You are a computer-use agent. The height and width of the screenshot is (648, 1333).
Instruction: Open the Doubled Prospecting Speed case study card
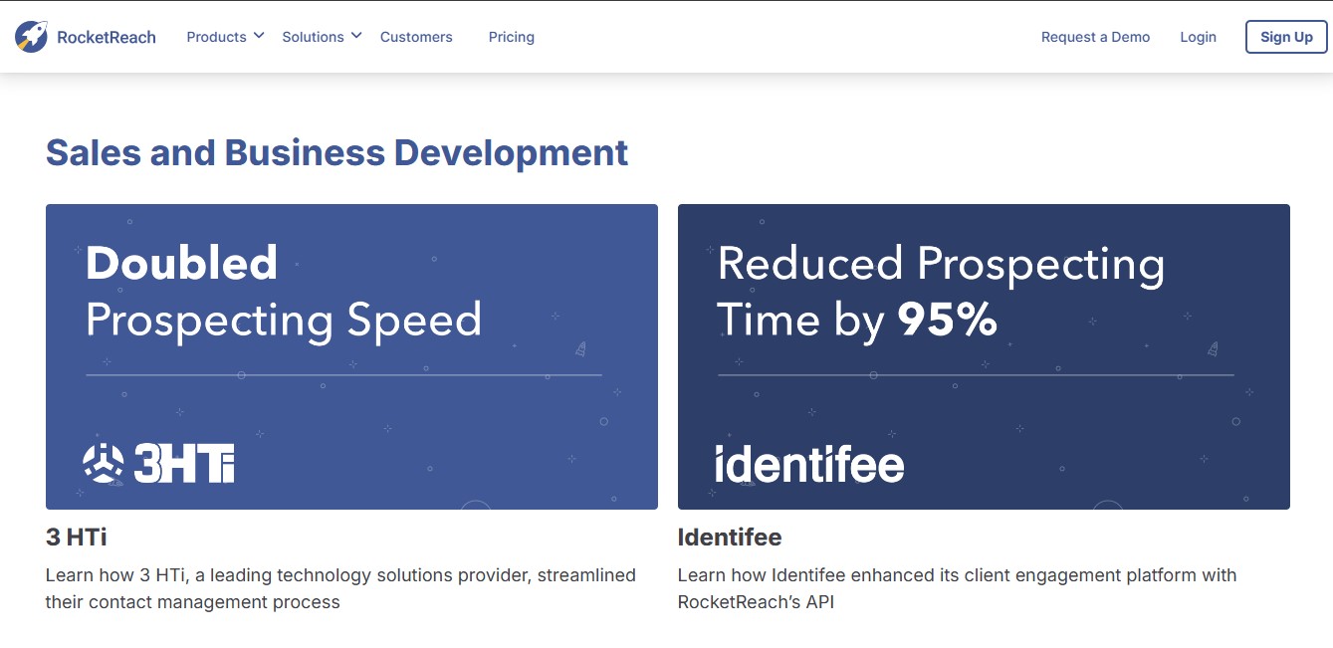(351, 356)
